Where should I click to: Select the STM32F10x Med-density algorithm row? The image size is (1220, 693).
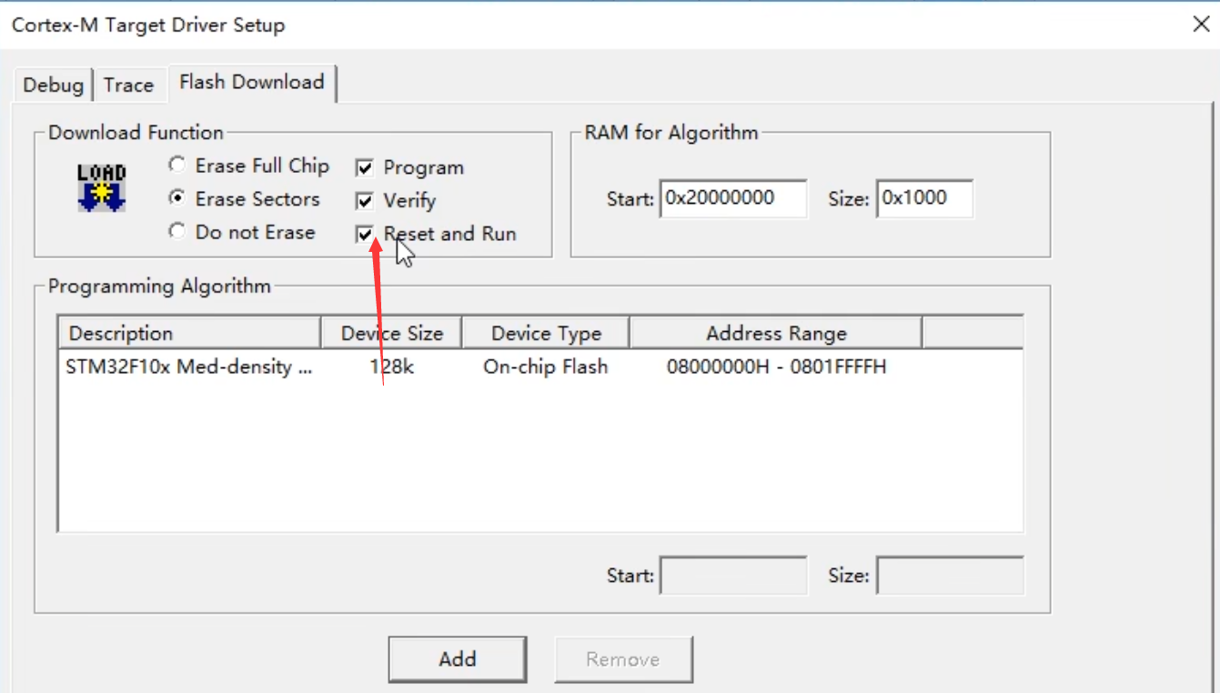pos(191,367)
